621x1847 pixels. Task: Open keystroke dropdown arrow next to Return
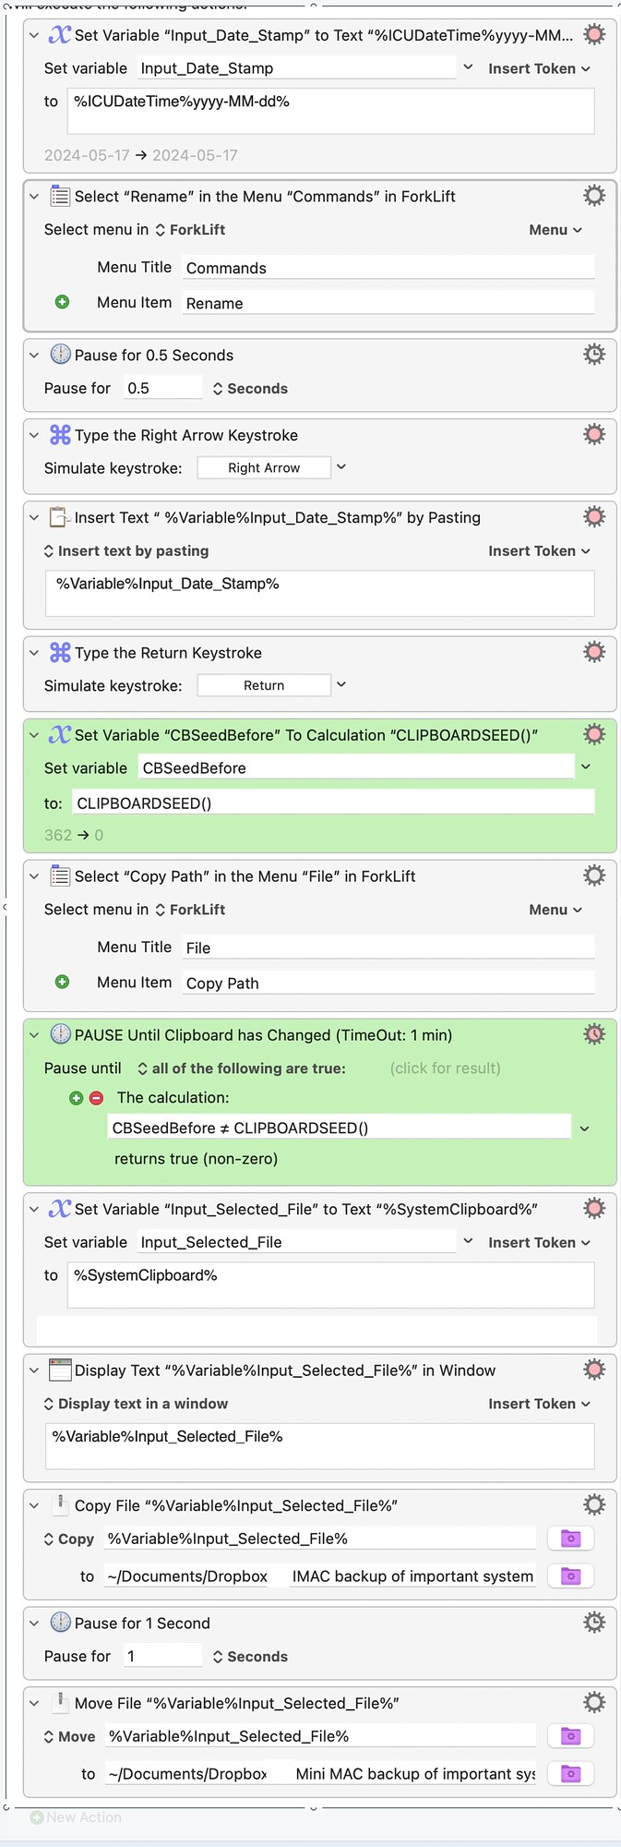[x=341, y=684]
